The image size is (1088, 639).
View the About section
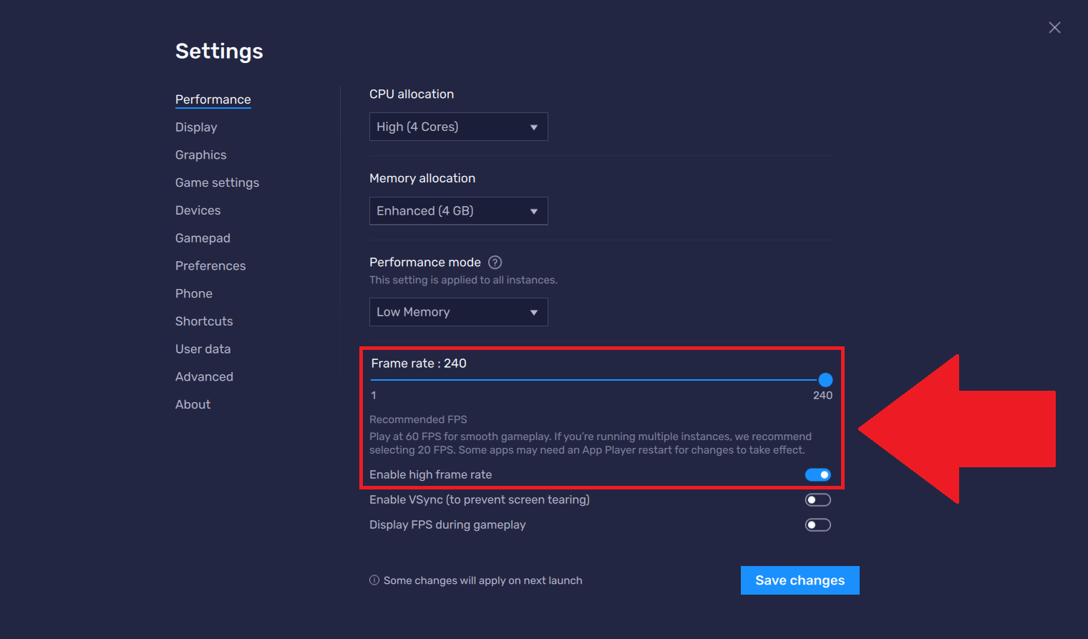(193, 405)
